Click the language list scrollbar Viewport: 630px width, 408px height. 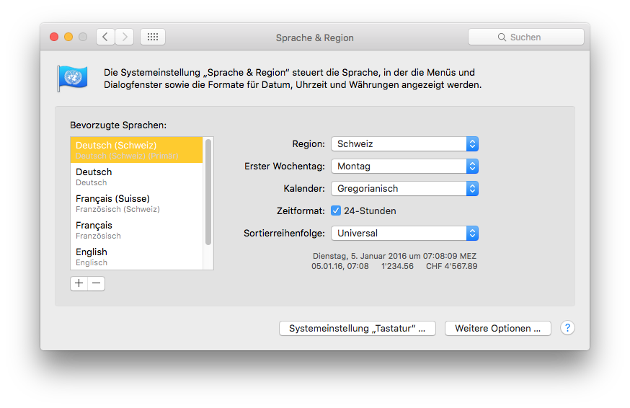point(208,192)
